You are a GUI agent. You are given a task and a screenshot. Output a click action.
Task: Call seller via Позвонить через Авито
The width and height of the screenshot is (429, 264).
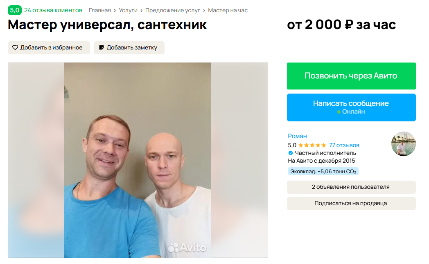tap(351, 76)
